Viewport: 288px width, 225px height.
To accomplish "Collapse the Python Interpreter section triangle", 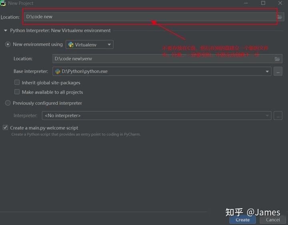I will click(x=6, y=30).
